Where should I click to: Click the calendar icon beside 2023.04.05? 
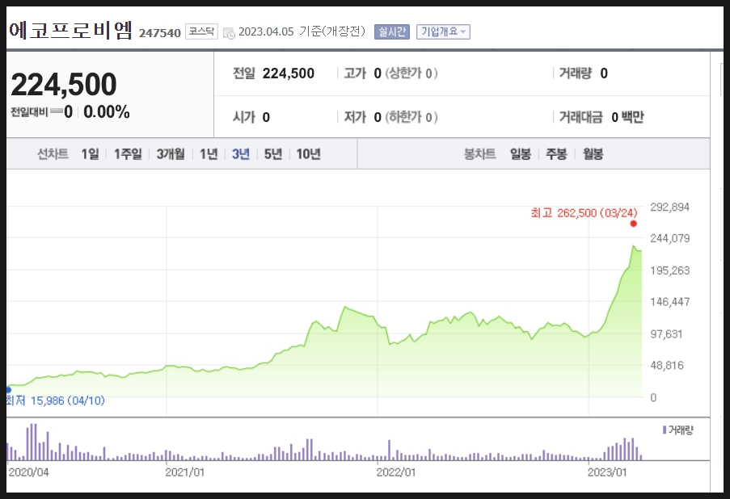coord(229,32)
